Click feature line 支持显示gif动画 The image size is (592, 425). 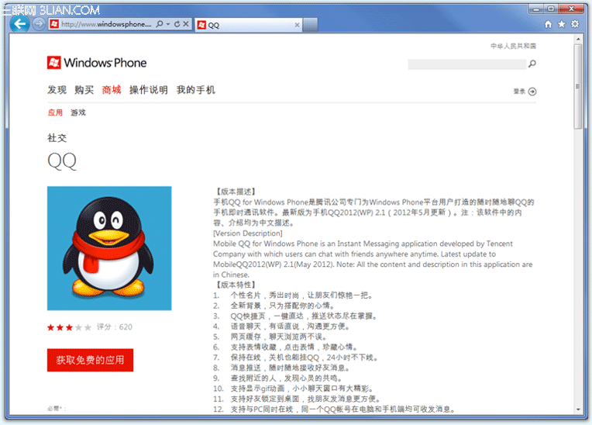pyautogui.click(x=294, y=389)
